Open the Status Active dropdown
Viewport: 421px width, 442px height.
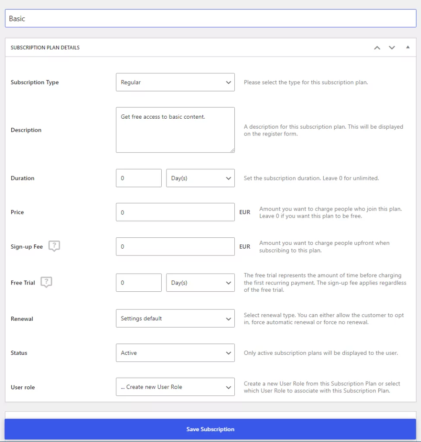pyautogui.click(x=175, y=353)
